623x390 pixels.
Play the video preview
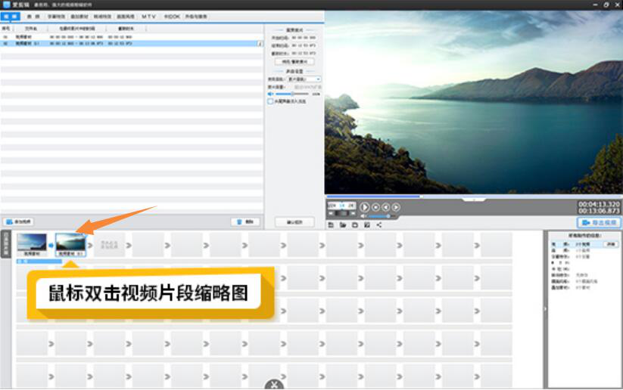[x=364, y=207]
